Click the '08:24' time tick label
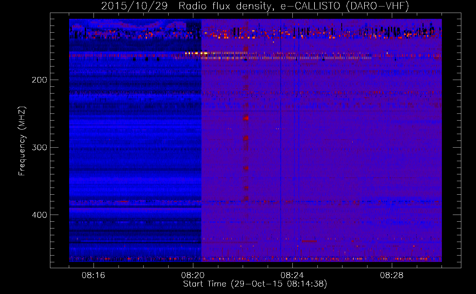 pyautogui.click(x=292, y=275)
